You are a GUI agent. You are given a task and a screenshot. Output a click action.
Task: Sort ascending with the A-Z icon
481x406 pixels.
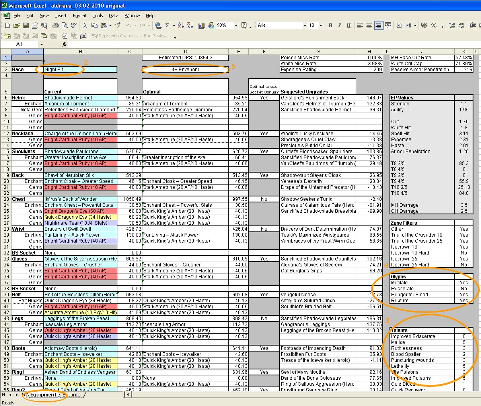181,25
